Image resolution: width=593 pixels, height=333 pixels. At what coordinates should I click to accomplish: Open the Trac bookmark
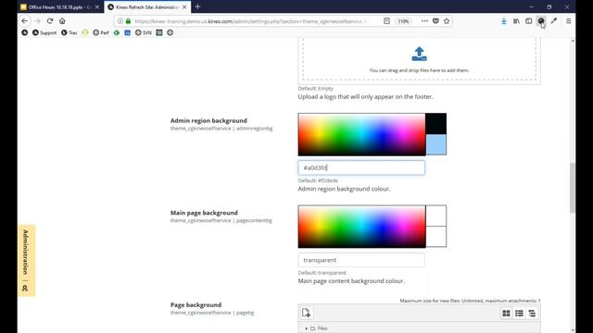(69, 33)
